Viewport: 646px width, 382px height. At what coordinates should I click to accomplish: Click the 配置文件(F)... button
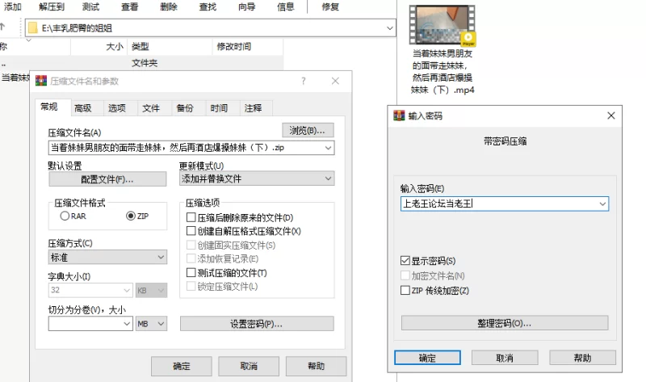[107, 179]
